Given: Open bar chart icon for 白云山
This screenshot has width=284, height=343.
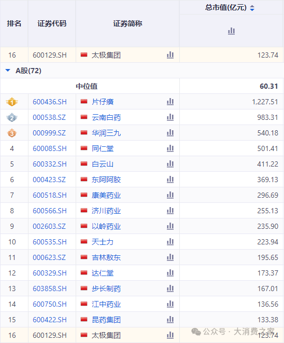Looking at the screenshot, I should click(170, 164).
